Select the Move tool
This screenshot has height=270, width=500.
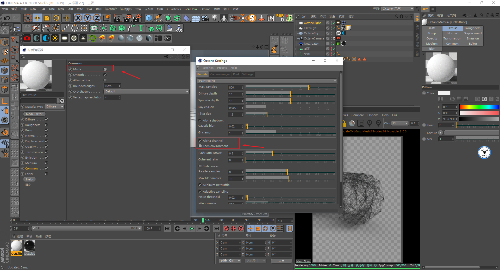[37, 18]
